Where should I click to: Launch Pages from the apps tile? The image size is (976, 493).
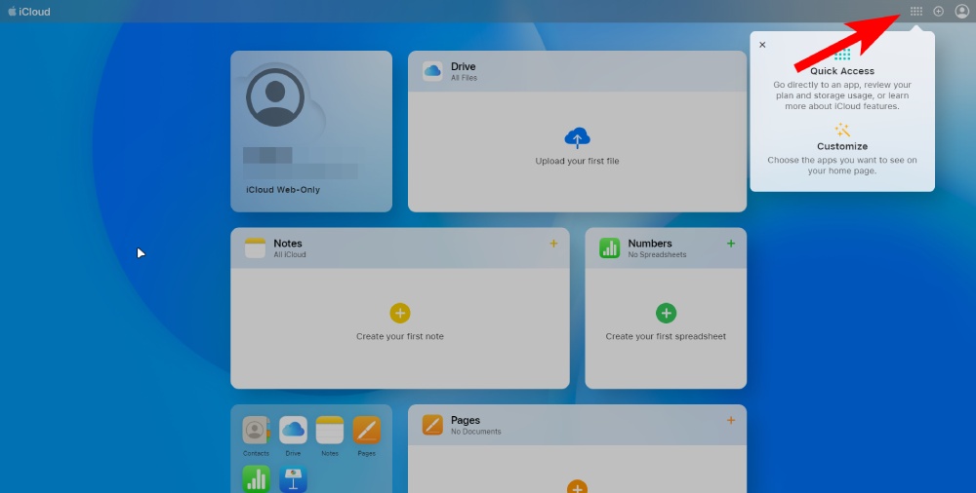click(x=366, y=431)
